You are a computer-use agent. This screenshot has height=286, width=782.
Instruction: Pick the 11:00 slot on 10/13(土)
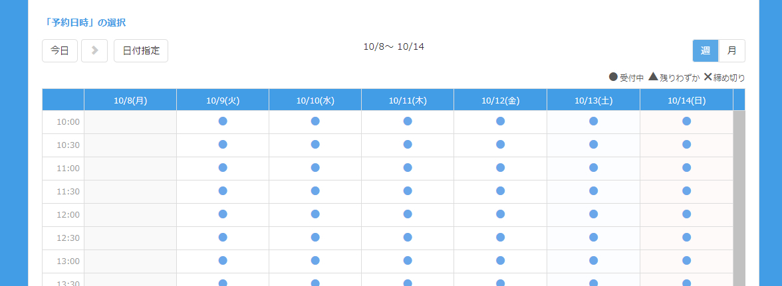click(593, 168)
